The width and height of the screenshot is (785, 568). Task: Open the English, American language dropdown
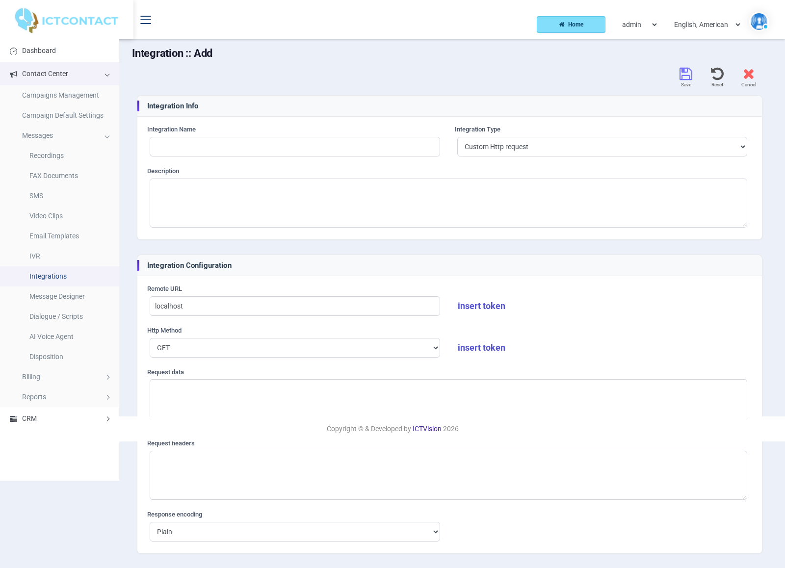click(707, 25)
